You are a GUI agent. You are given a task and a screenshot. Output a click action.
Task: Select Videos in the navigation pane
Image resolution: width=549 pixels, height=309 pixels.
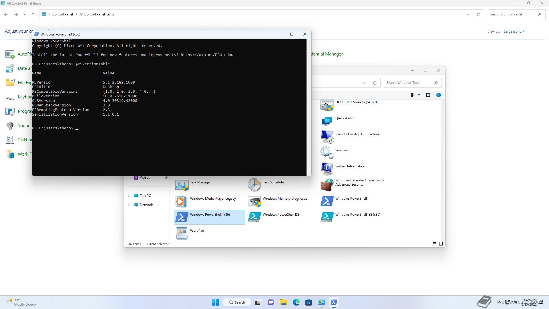click(x=145, y=177)
